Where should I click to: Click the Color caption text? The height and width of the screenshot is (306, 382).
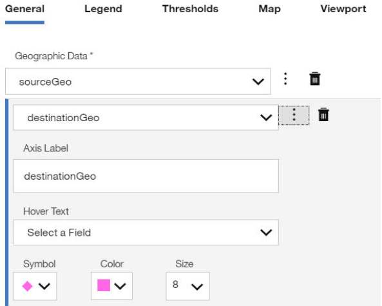pyautogui.click(x=112, y=264)
